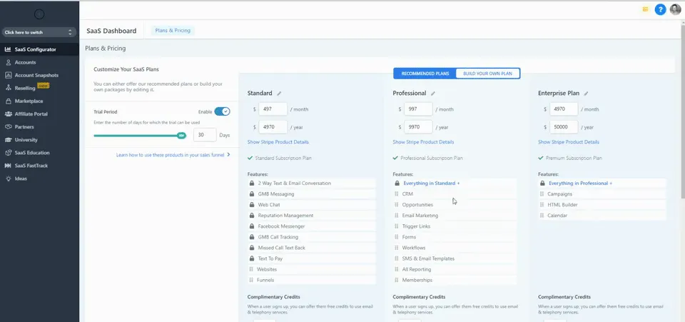Open the Click here to switch dropdown
685x322 pixels.
[x=39, y=32]
